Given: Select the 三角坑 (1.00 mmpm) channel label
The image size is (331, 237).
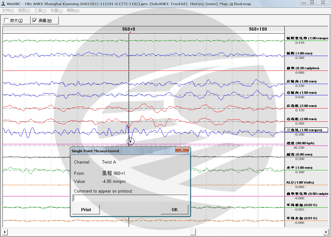Looking at the screenshot, I should [306, 130].
